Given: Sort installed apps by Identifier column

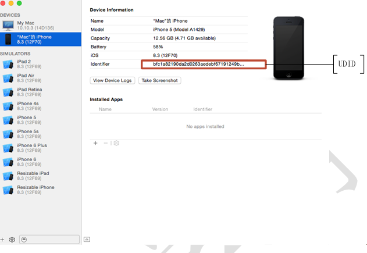Looking at the screenshot, I should click(202, 109).
